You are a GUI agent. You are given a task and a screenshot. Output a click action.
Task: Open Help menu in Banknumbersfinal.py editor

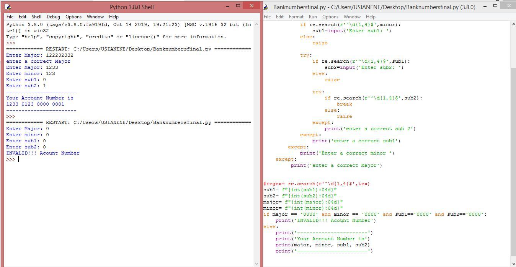[371, 17]
